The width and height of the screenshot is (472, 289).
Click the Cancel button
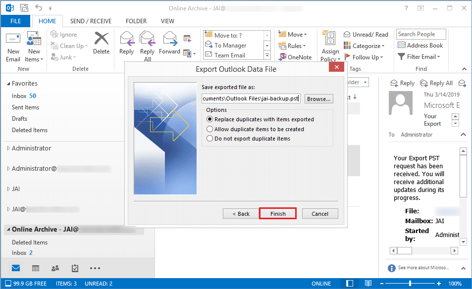coord(320,213)
